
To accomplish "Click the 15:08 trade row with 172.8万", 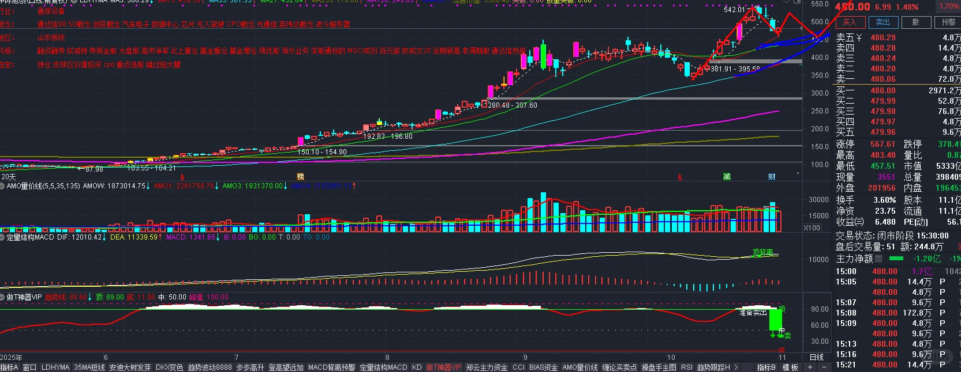I will coord(898,313).
